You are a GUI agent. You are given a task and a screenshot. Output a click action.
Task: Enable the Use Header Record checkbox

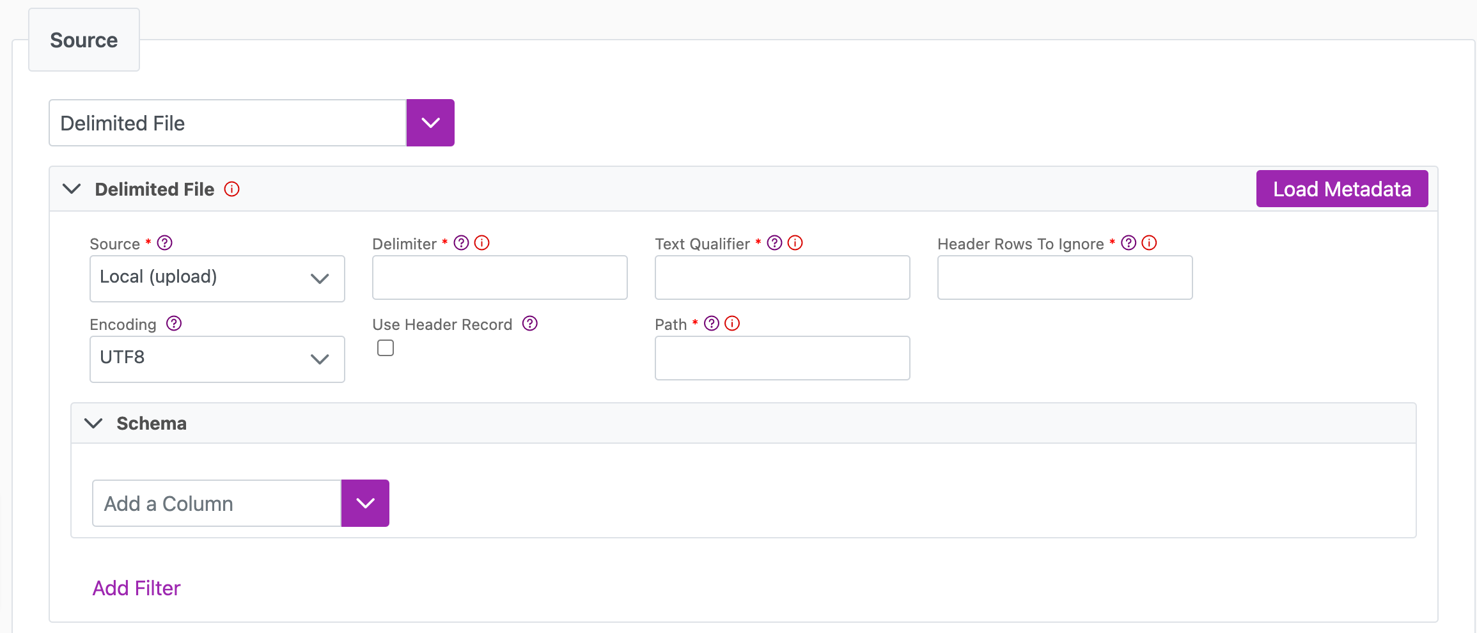coord(386,348)
